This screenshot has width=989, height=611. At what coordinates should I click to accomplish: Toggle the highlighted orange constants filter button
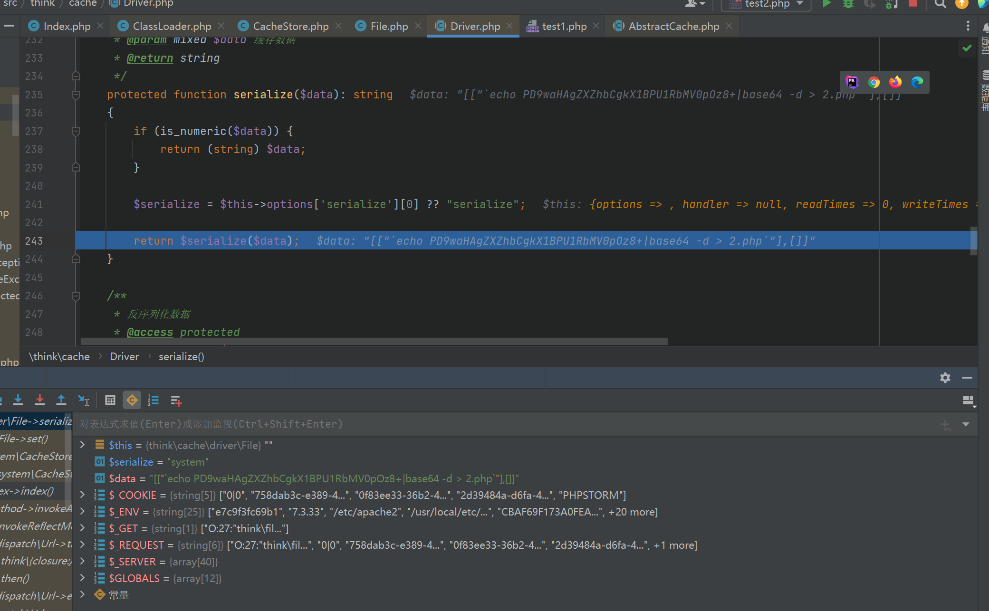(132, 400)
